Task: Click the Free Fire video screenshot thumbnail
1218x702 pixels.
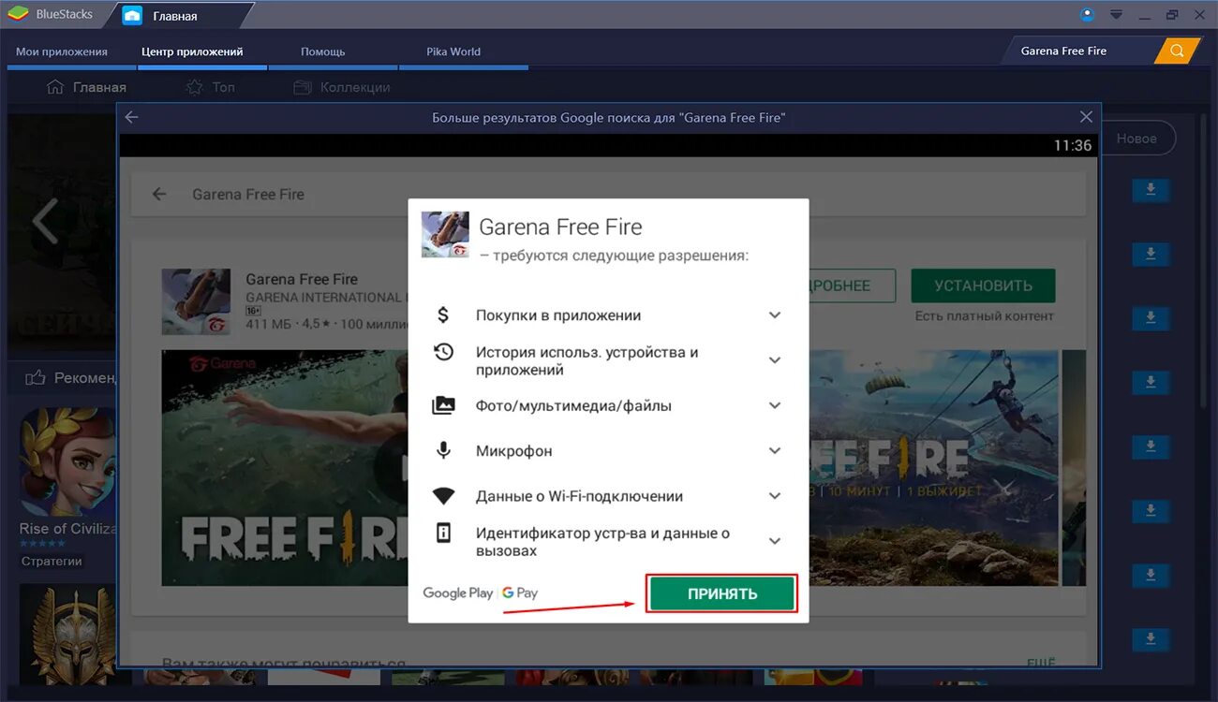Action: click(285, 468)
